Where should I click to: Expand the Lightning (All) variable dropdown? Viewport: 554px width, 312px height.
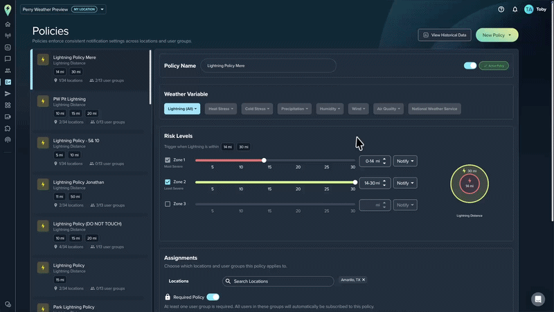coord(182,109)
